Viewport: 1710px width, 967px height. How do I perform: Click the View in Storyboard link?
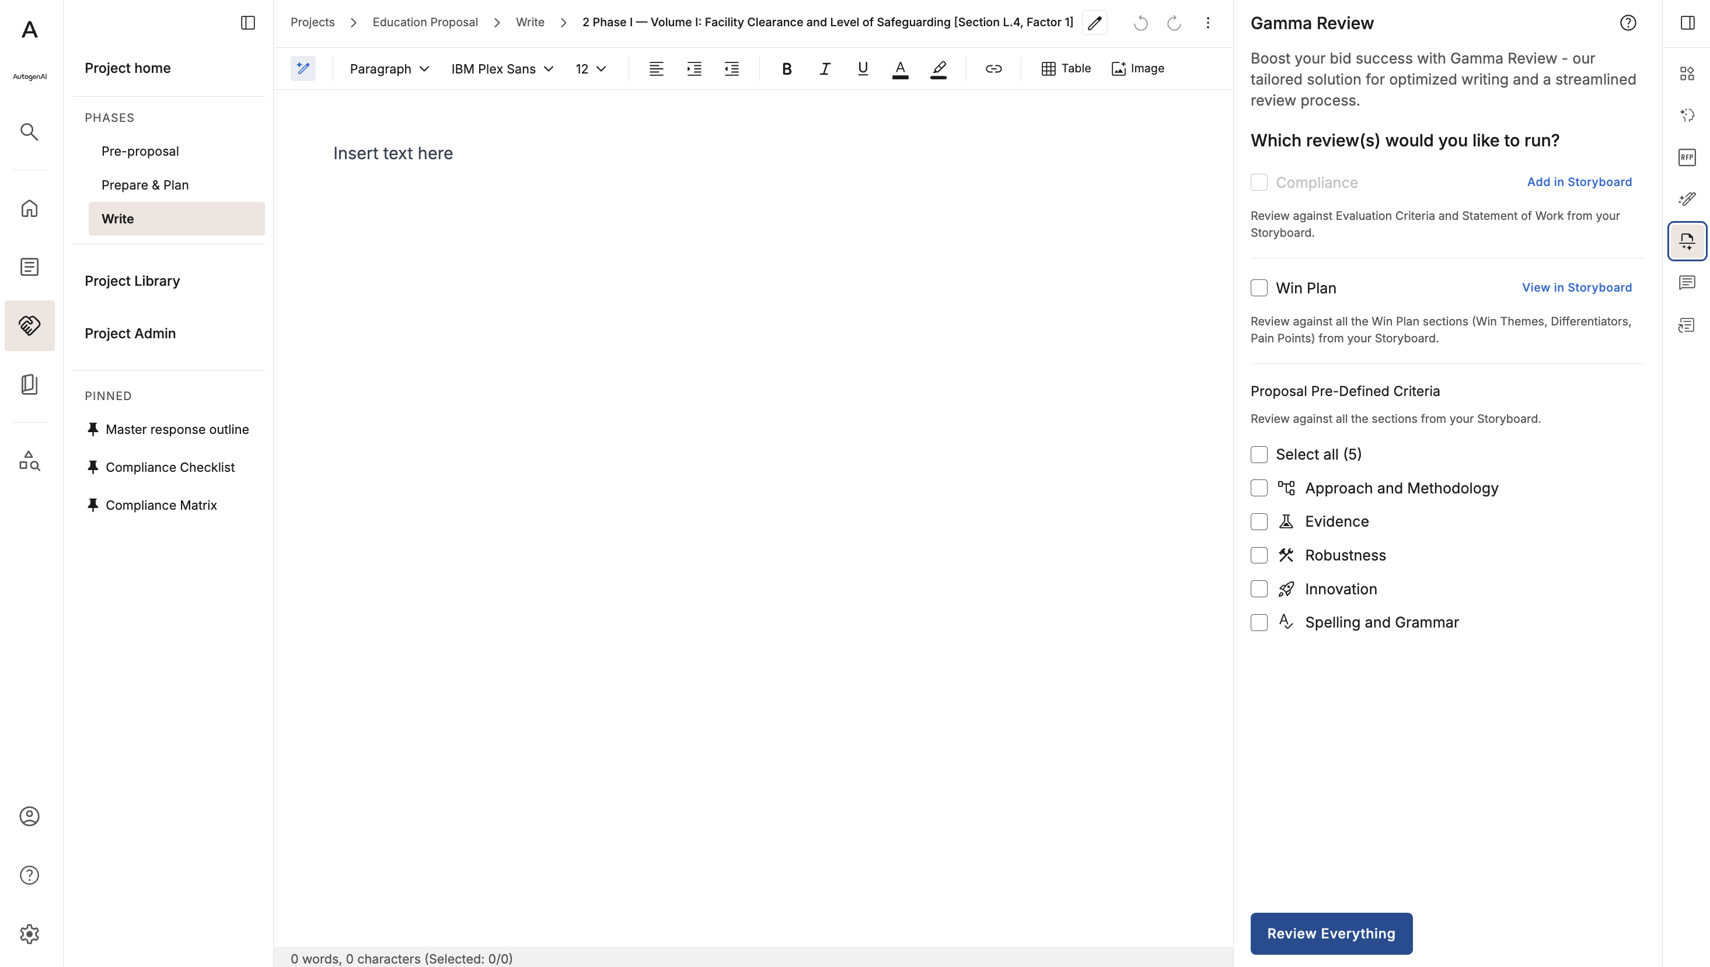click(x=1576, y=287)
